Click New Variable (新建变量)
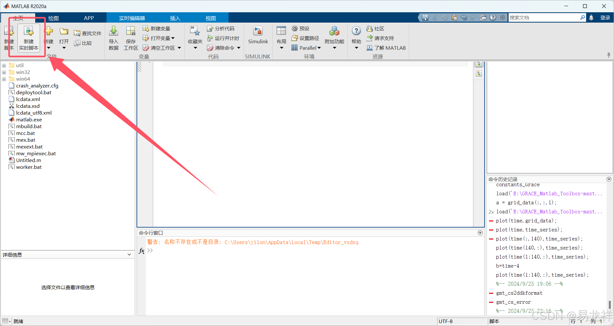 [x=157, y=28]
